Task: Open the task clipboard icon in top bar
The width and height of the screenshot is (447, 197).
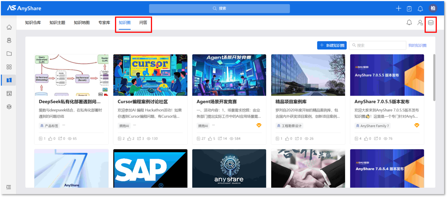Action: [409, 9]
